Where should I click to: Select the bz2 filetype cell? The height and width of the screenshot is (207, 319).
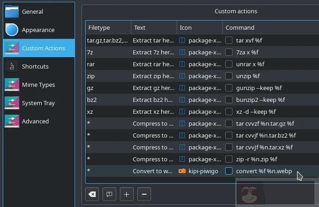[x=108, y=100]
